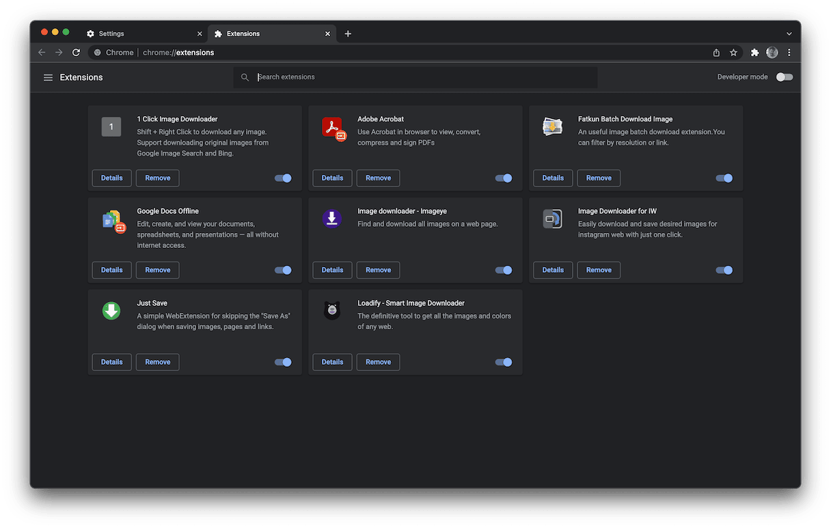The width and height of the screenshot is (831, 528).
Task: Click the 1 Click Image Downloader icon
Action: click(x=111, y=126)
